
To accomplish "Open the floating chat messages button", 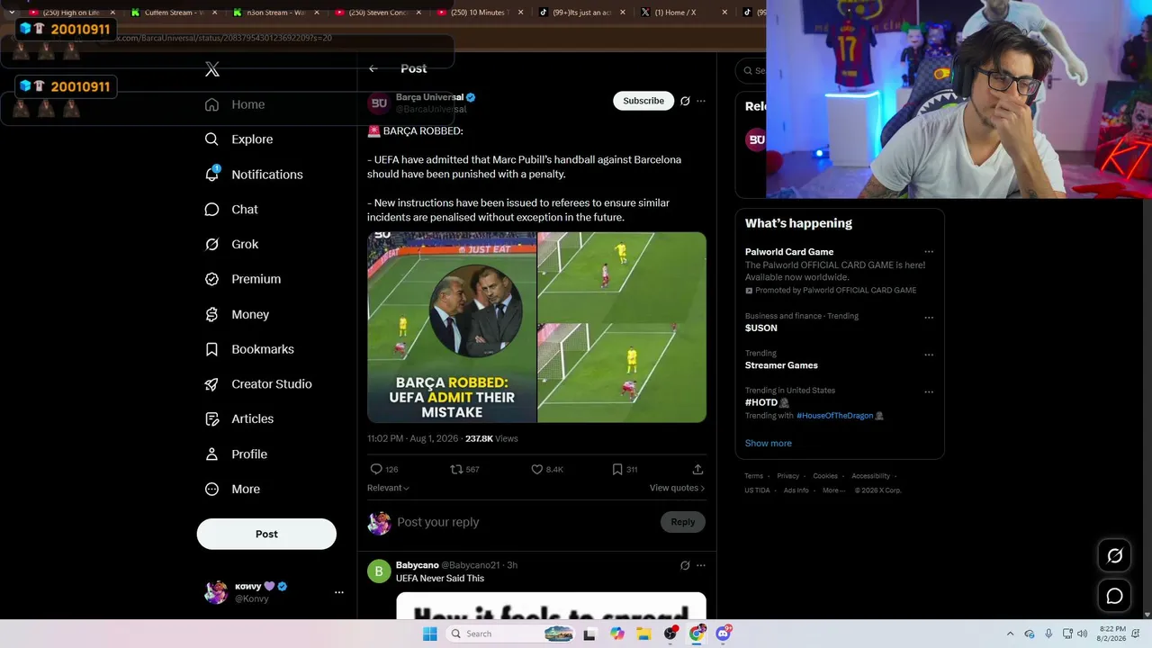I will [1114, 596].
